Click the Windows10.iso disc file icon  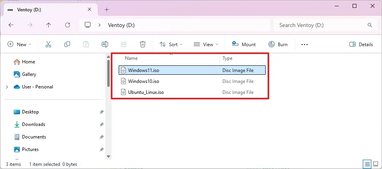[x=124, y=81]
